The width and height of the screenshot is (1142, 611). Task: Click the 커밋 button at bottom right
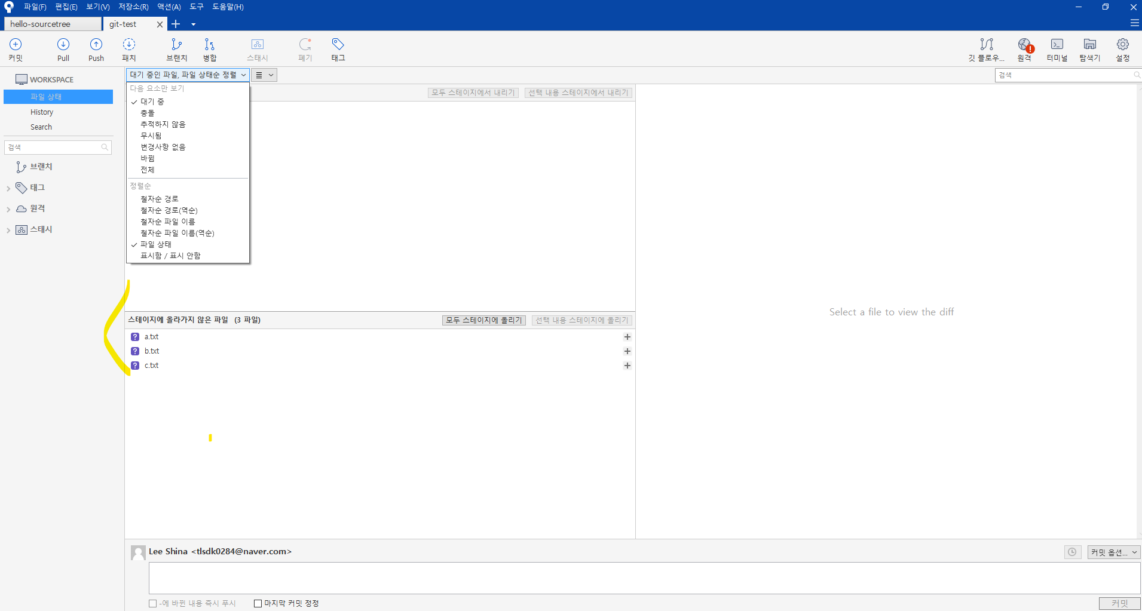pyautogui.click(x=1120, y=603)
